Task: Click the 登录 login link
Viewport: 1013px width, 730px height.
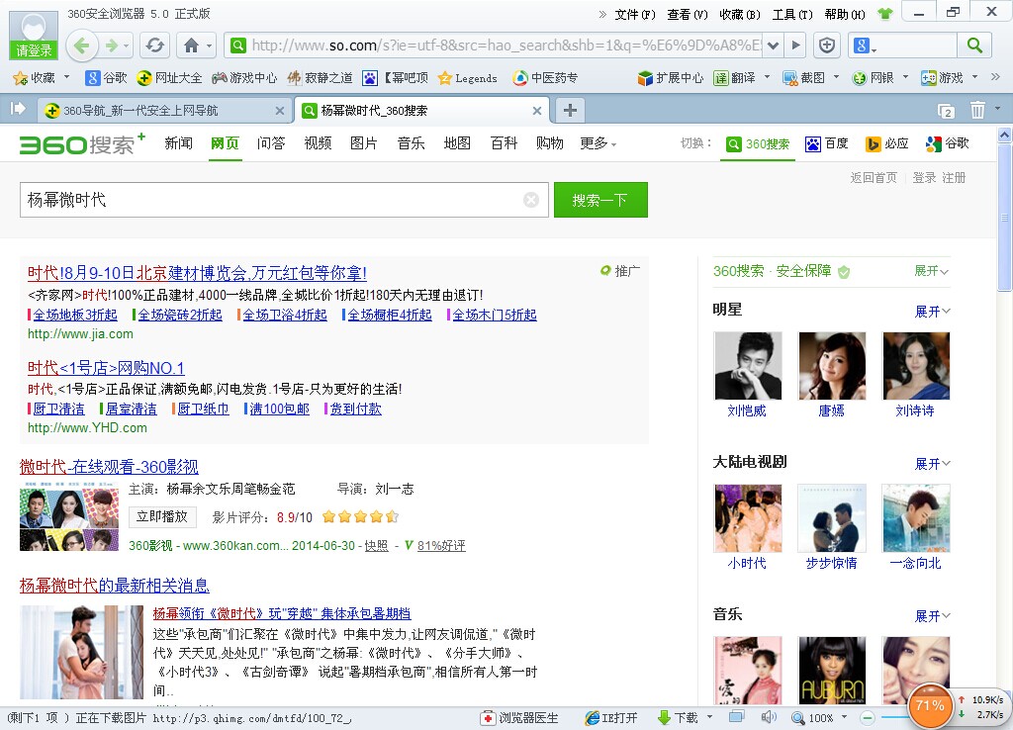Action: 924,178
